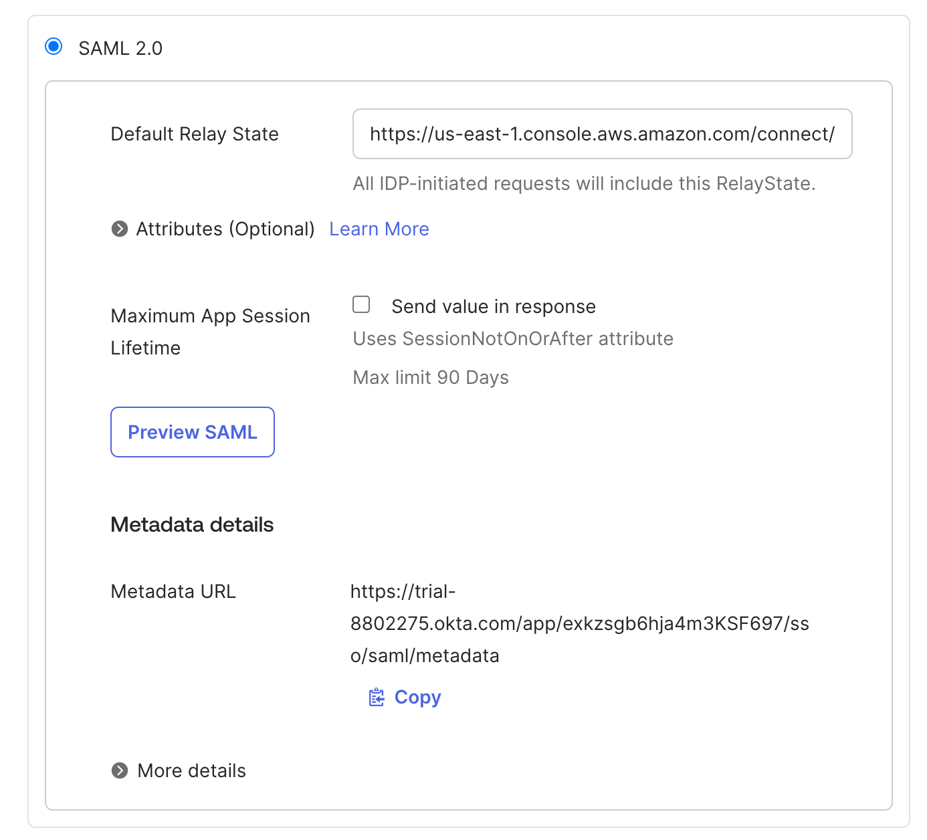This screenshot has height=840, width=927.
Task: Click the Metadata details heading
Action: point(192,524)
